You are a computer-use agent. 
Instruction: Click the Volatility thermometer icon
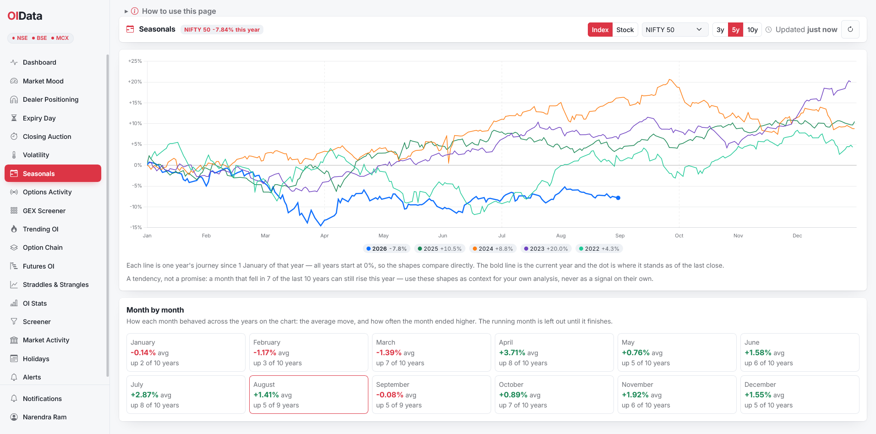14,155
